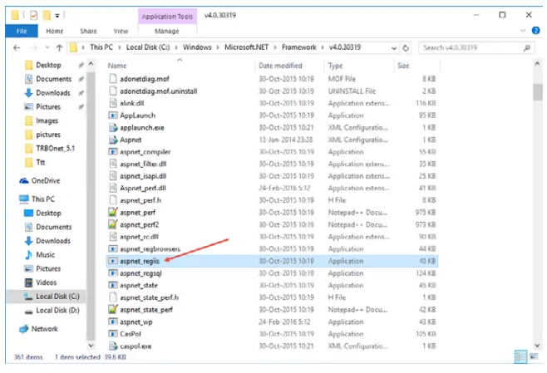Screen dimensions: 547x373
Task: Sort by the Name column header
Action: pos(117,66)
